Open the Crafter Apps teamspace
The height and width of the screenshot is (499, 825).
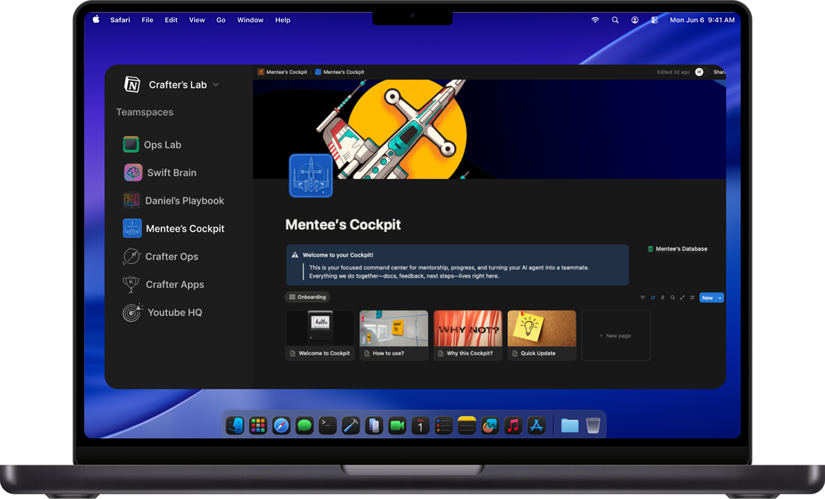[163, 284]
